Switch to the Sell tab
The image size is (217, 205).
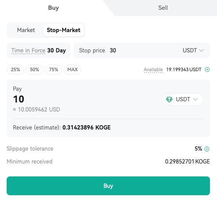click(163, 8)
